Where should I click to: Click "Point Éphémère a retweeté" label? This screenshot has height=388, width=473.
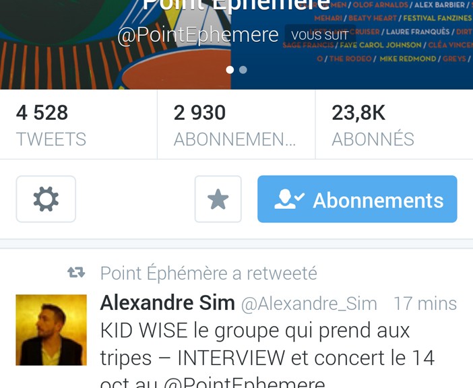click(x=209, y=273)
